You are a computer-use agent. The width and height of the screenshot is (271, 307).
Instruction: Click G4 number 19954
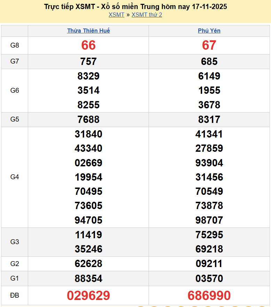click(x=88, y=177)
